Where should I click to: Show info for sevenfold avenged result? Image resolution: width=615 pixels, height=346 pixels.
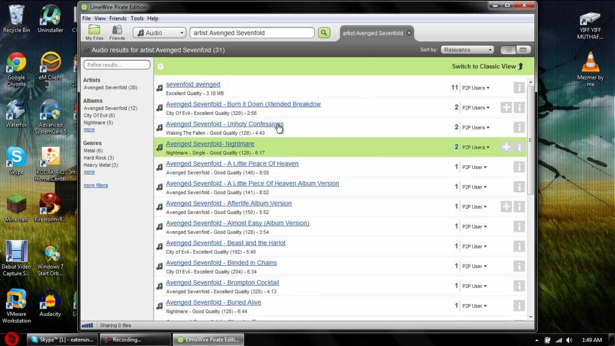pyautogui.click(x=519, y=87)
